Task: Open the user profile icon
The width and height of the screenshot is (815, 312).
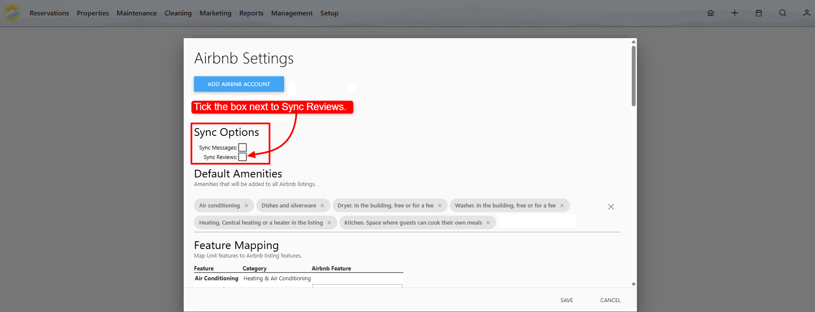Action: 807,13
